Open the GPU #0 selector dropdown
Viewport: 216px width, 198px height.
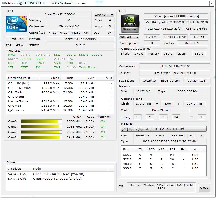pos(129,37)
